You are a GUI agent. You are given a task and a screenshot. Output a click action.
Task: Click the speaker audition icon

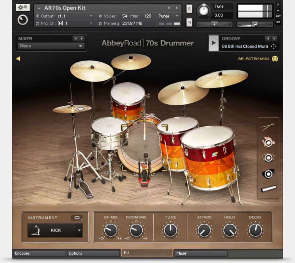(x=18, y=58)
